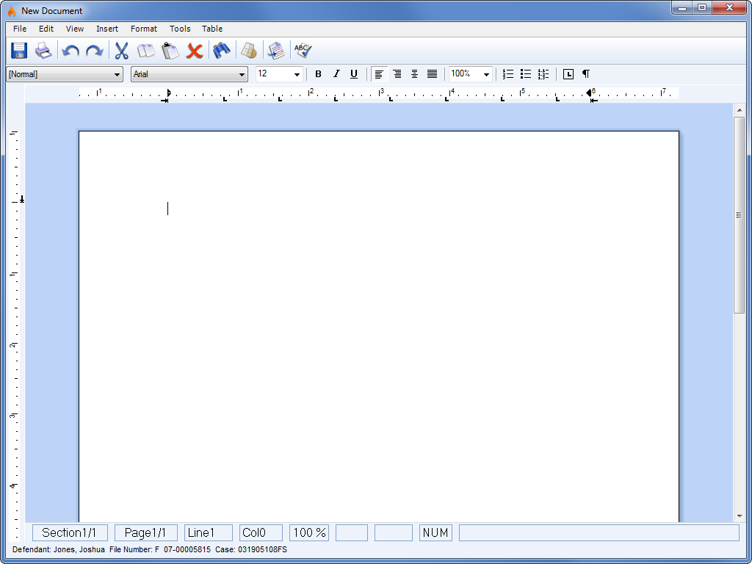This screenshot has width=752, height=564.
Task: Click the top margin marker on vertical ruler
Action: click(21, 199)
